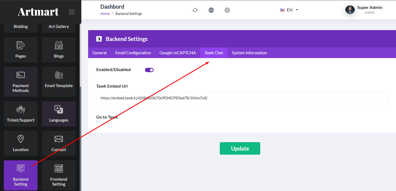Open Frontend Setting section

(59, 175)
